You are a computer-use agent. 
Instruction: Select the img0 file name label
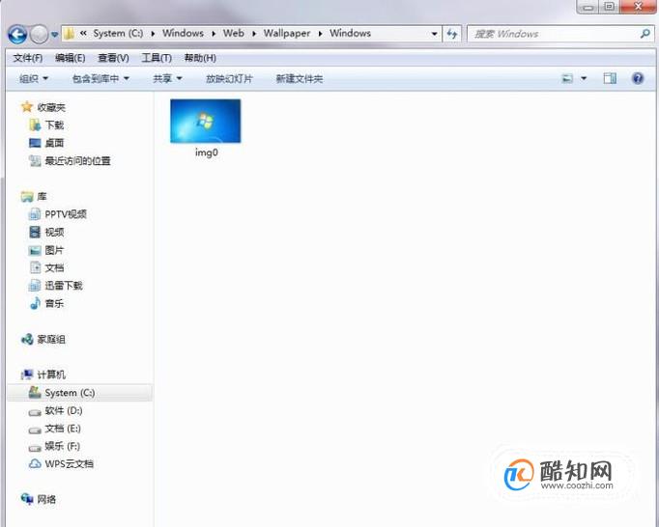pos(207,153)
